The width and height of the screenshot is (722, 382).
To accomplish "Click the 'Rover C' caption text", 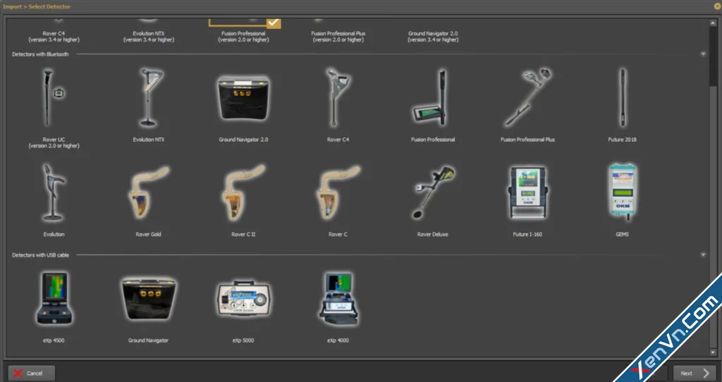I will click(338, 234).
